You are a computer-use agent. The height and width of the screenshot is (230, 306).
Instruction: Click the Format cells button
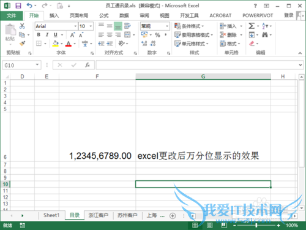click(x=230, y=44)
